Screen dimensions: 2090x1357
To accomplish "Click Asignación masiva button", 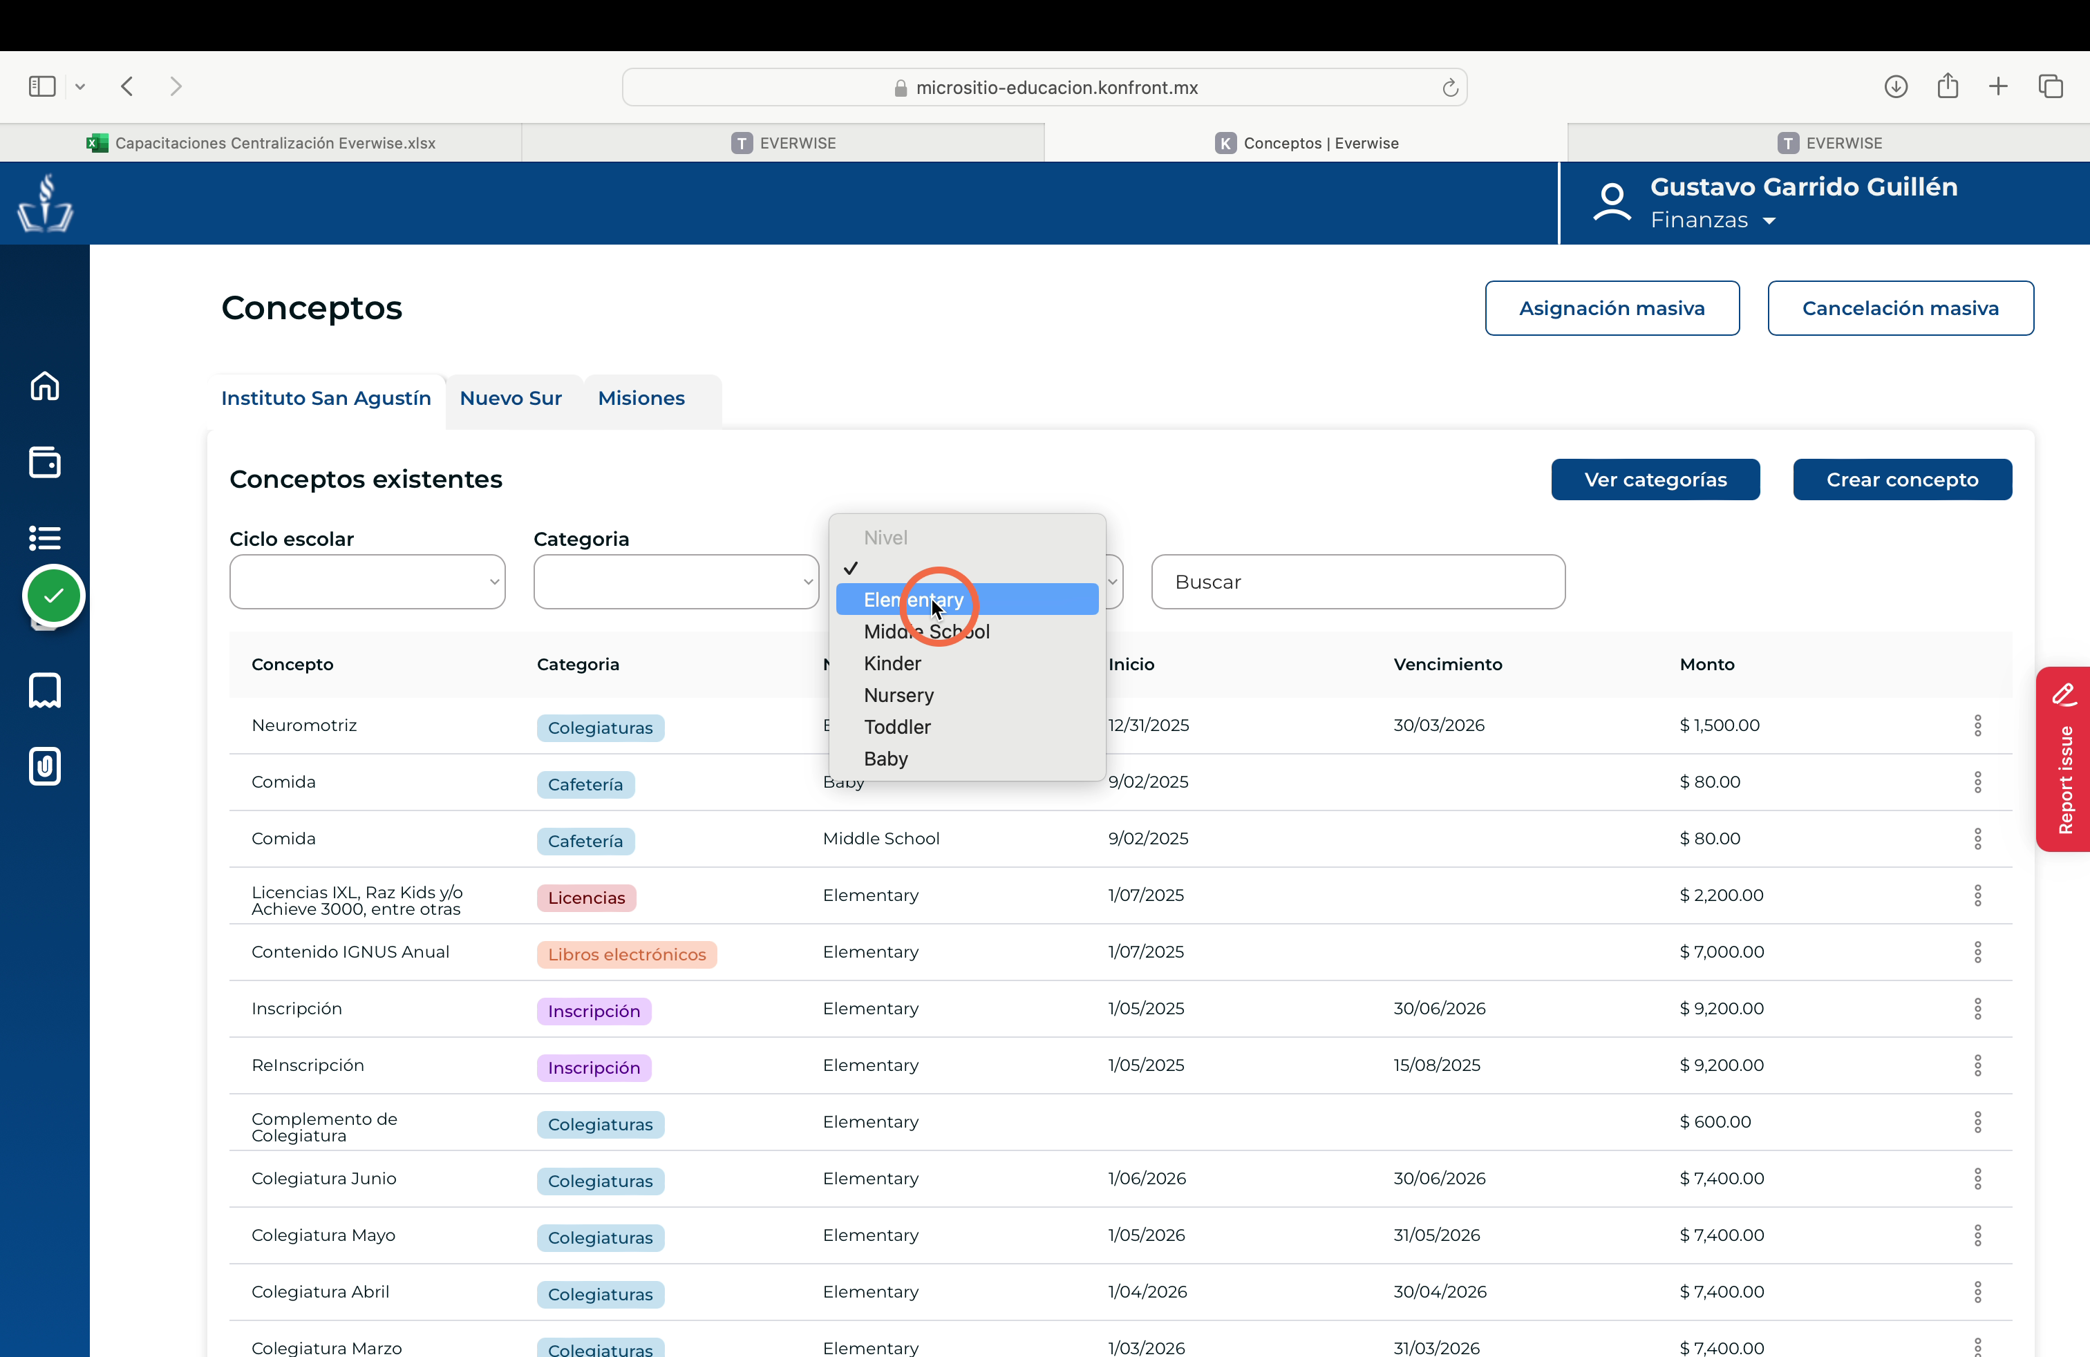I will click(1612, 308).
